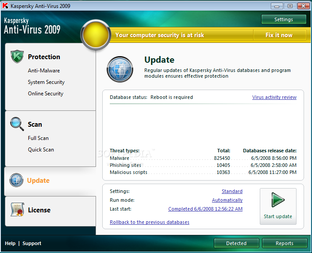Open the Scan section

click(35, 125)
